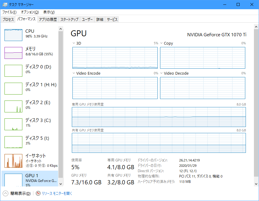Open ディスク 3 (C:) performance view
The height and width of the screenshot is (201, 259).
pos(30,124)
